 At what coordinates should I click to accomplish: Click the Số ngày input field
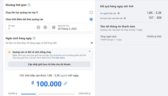27,27
